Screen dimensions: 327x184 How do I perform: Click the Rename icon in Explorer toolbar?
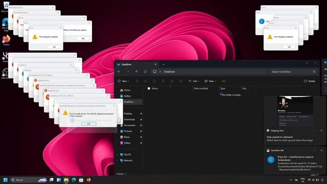click(x=163, y=81)
